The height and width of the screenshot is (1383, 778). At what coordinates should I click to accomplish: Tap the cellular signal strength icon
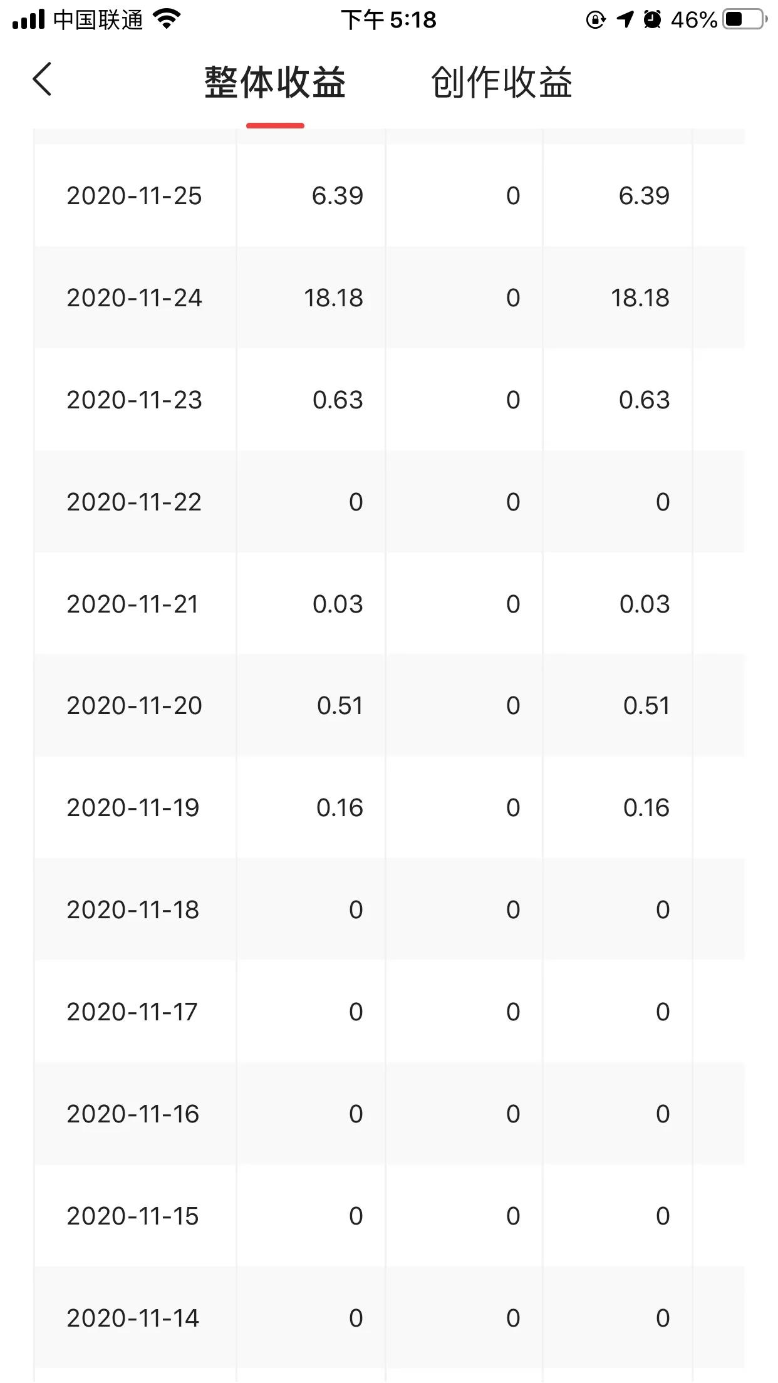(x=29, y=19)
